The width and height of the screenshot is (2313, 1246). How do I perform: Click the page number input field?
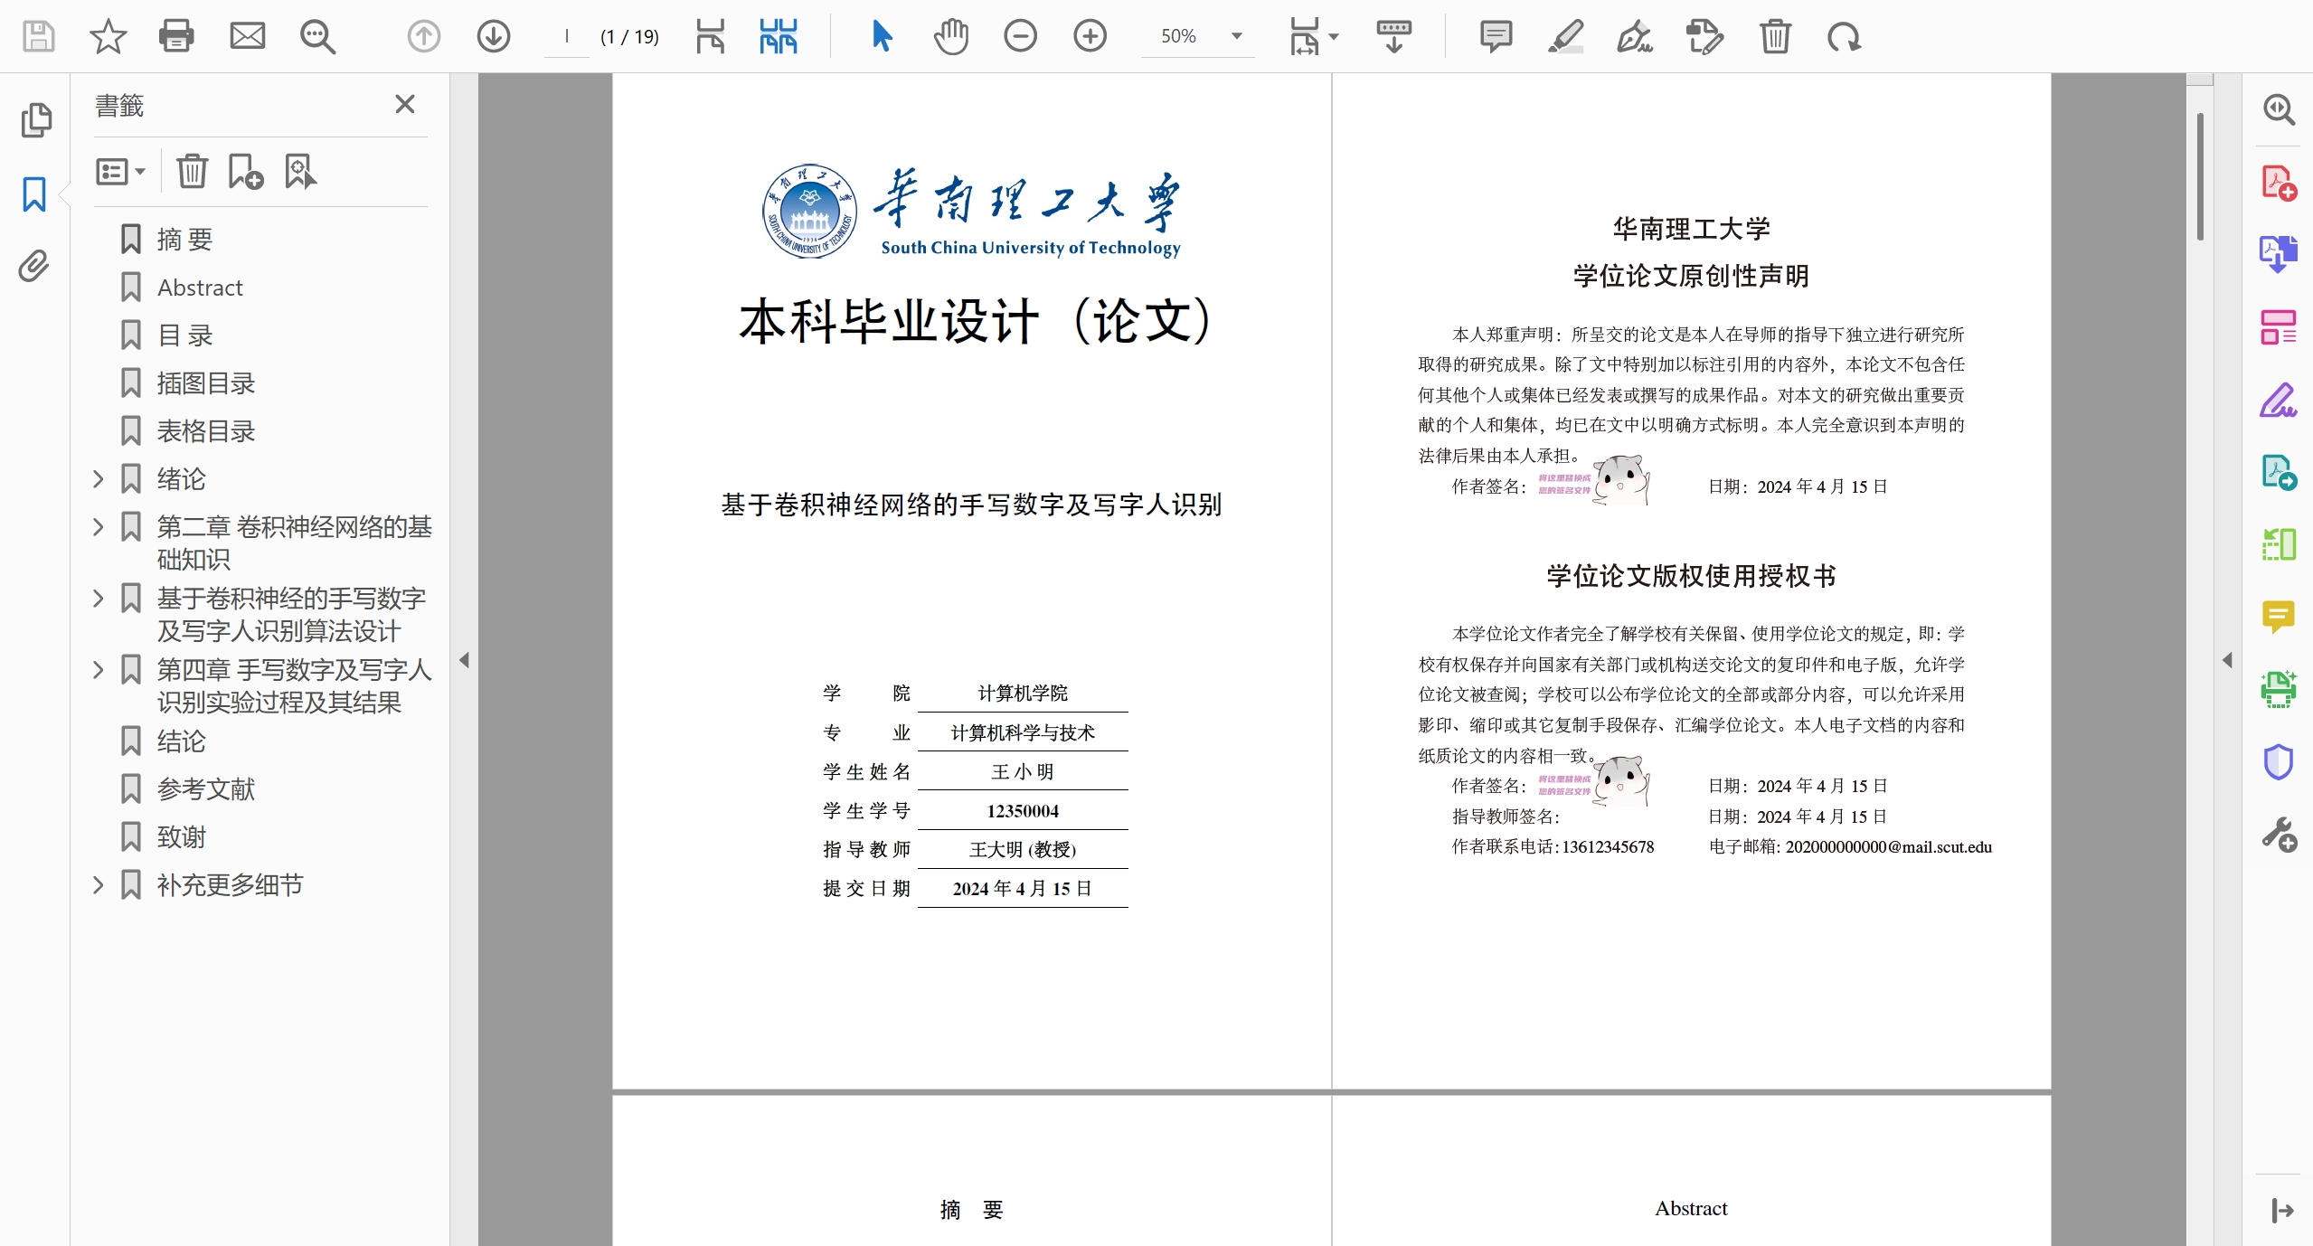(x=566, y=36)
